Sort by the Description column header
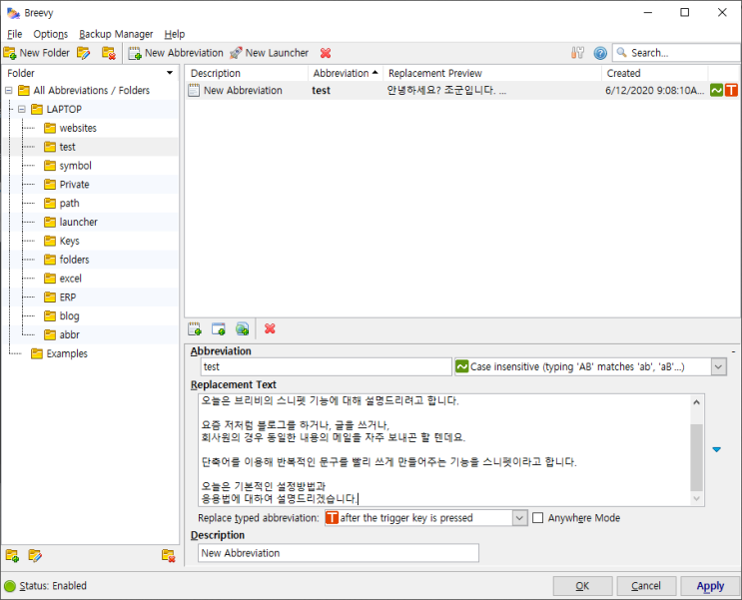Image resolution: width=742 pixels, height=600 pixels. (247, 73)
